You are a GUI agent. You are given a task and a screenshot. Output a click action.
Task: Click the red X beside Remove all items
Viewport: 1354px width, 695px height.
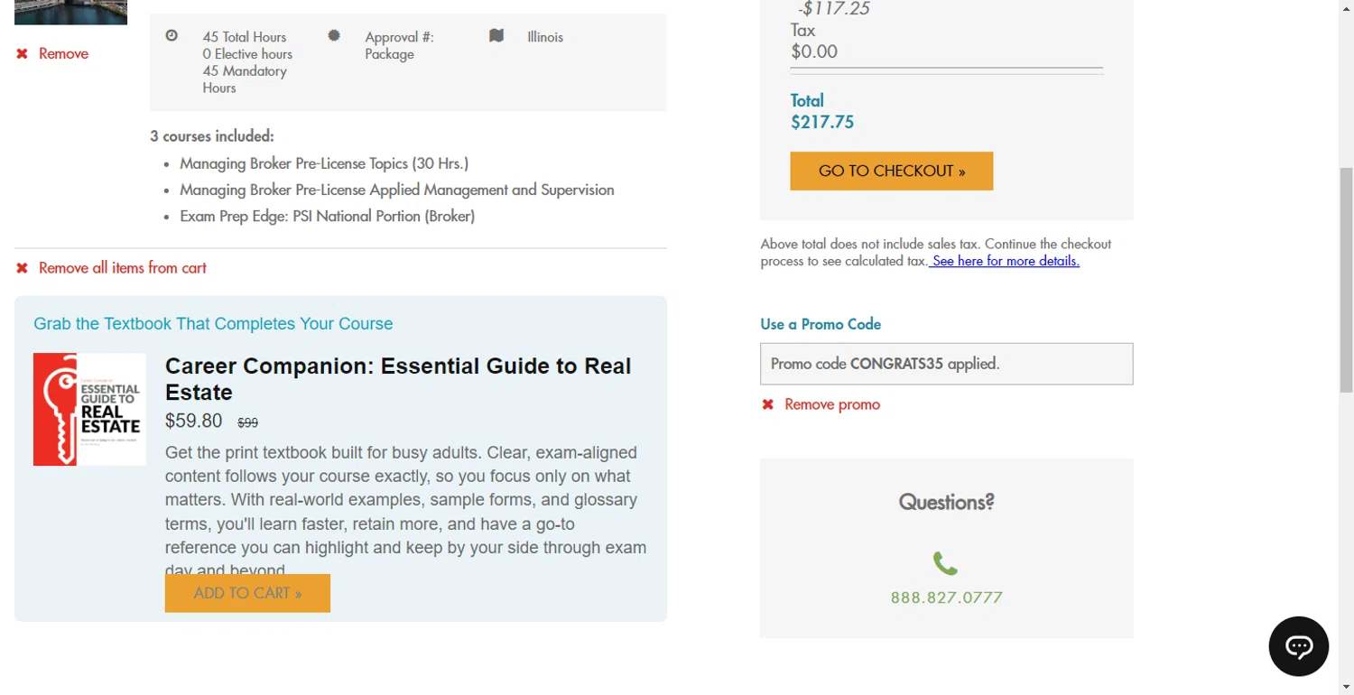tap(23, 268)
